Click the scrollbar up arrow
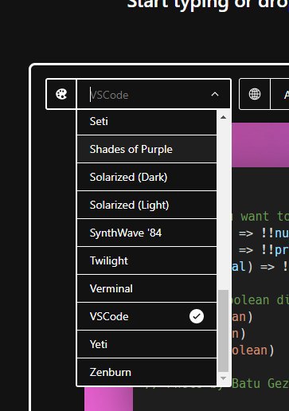 (223, 117)
